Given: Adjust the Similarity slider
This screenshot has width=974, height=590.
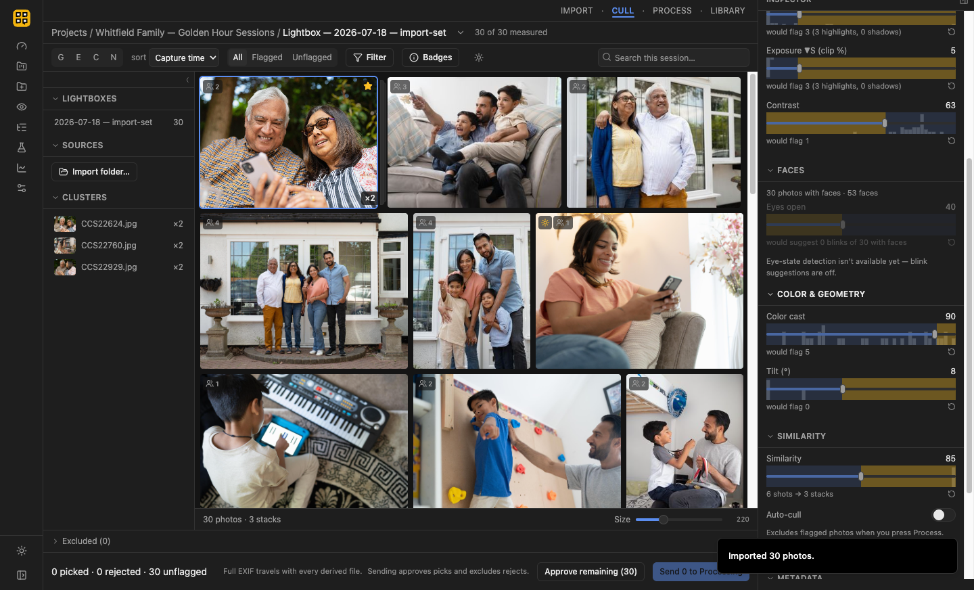Looking at the screenshot, I should [860, 476].
